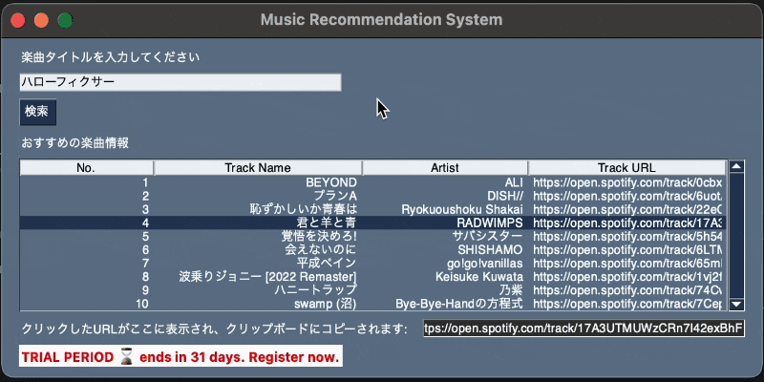Focus the song title input field
This screenshot has height=382, width=764.
coord(180,82)
